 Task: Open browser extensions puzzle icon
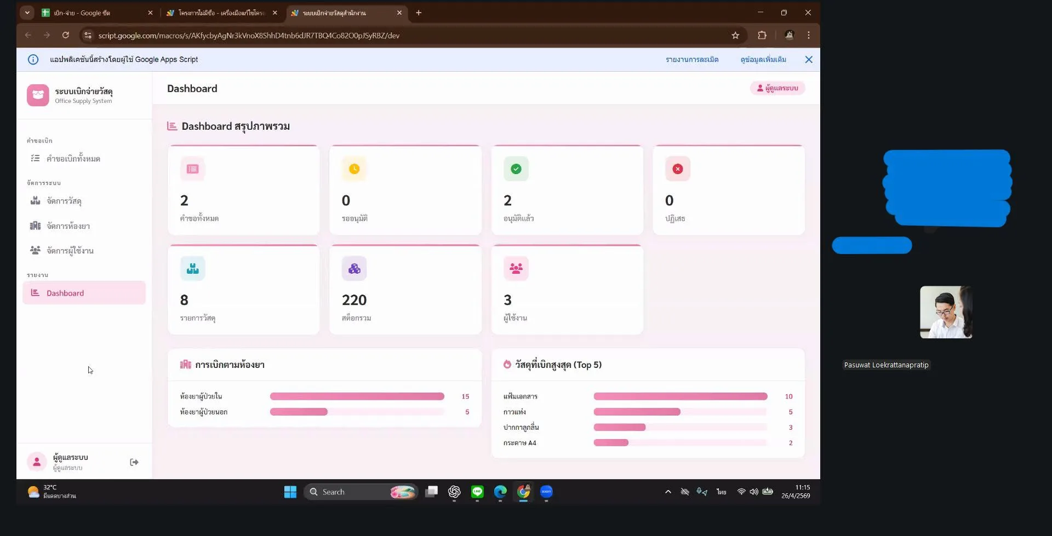762,35
